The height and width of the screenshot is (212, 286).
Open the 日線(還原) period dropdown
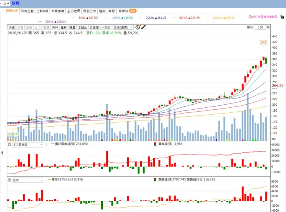(x=123, y=27)
